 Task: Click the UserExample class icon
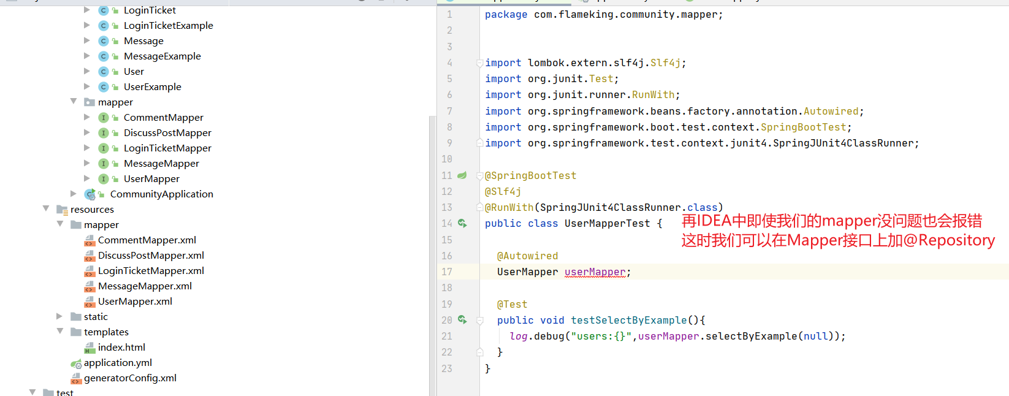tap(104, 87)
